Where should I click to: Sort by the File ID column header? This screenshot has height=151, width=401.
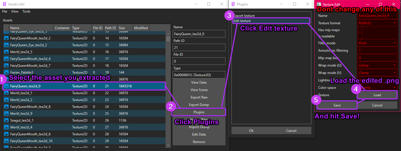[98, 28]
